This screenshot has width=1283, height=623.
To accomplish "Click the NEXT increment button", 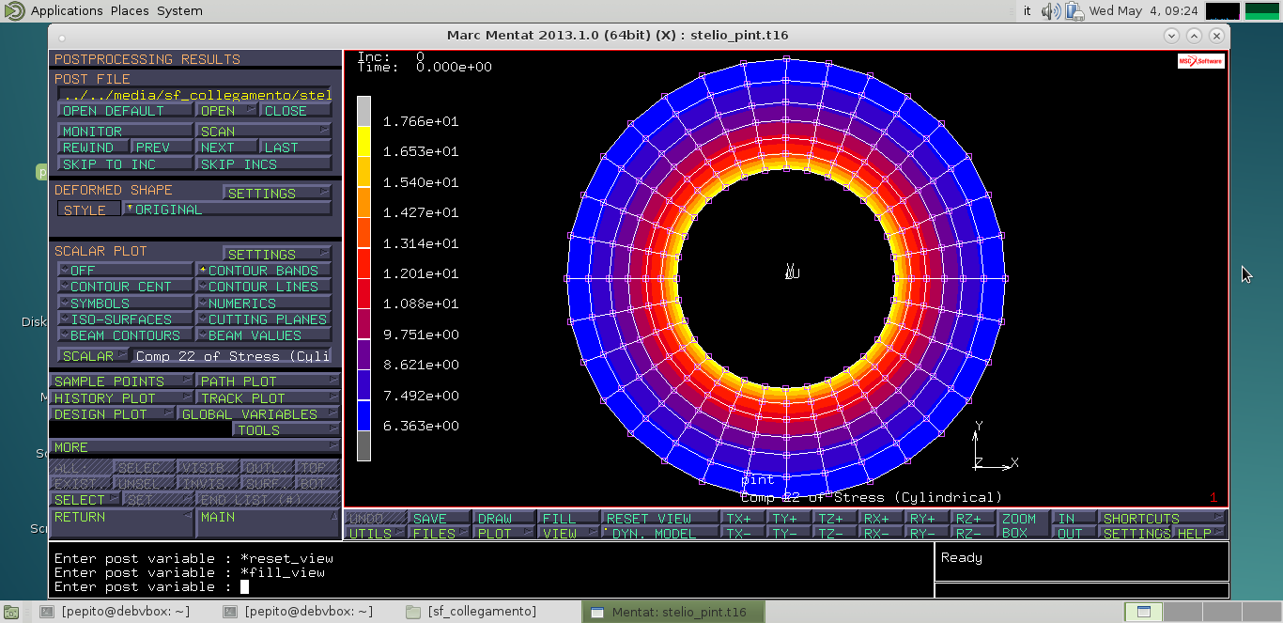I will point(227,148).
